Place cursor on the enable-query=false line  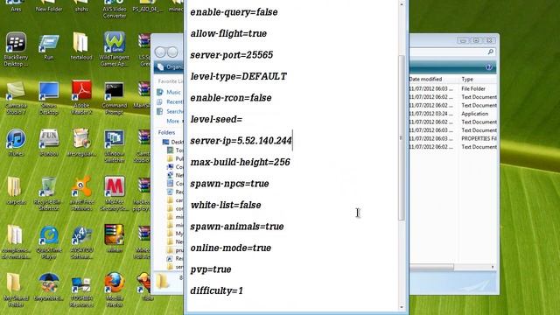pyautogui.click(x=234, y=12)
